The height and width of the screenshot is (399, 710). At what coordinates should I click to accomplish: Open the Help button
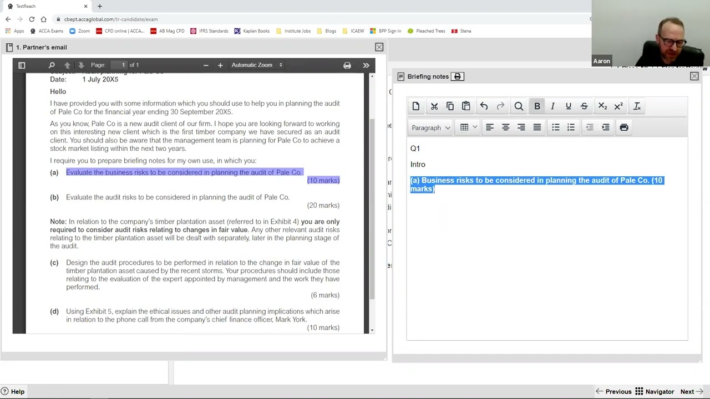pos(13,392)
